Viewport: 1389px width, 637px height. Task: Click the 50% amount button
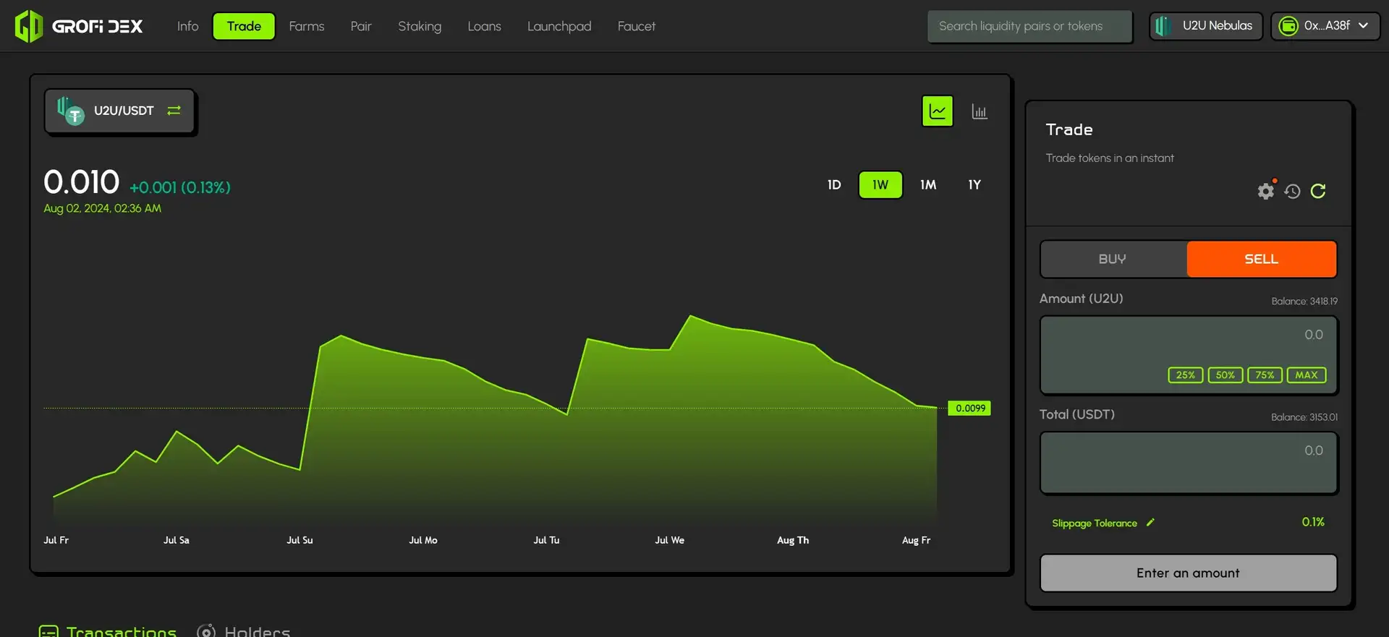coord(1225,375)
